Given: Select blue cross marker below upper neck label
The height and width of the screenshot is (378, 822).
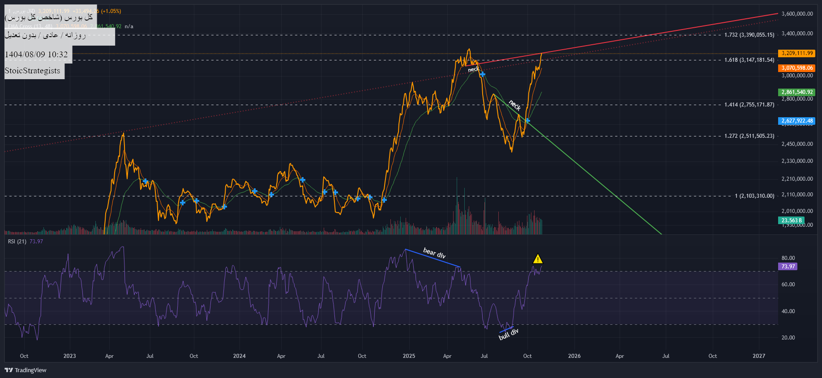Looking at the screenshot, I should point(483,74).
